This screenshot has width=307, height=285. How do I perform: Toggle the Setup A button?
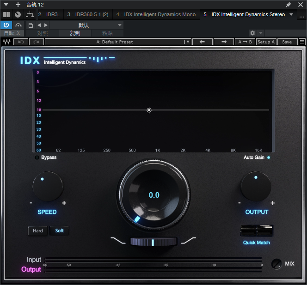coord(266,42)
